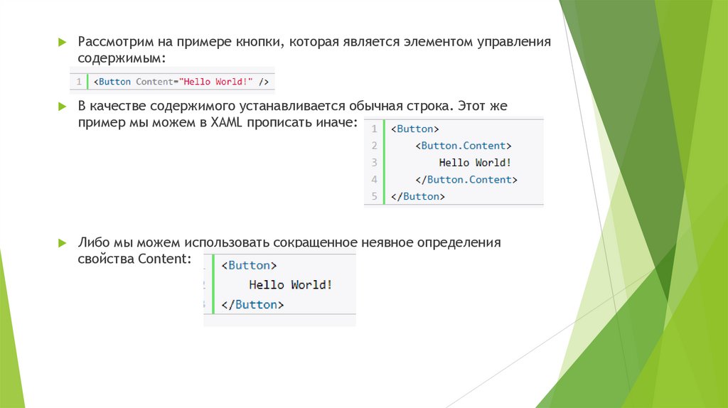Click the closing </Button> tag on line 5
This screenshot has height=408, width=728.
click(x=418, y=196)
